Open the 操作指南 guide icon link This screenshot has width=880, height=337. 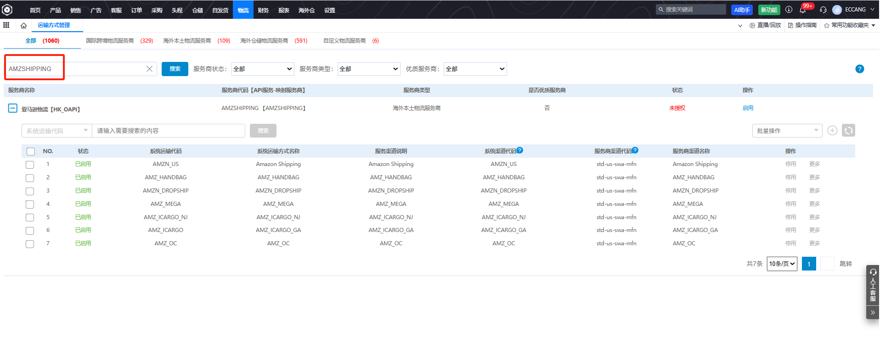click(x=802, y=25)
